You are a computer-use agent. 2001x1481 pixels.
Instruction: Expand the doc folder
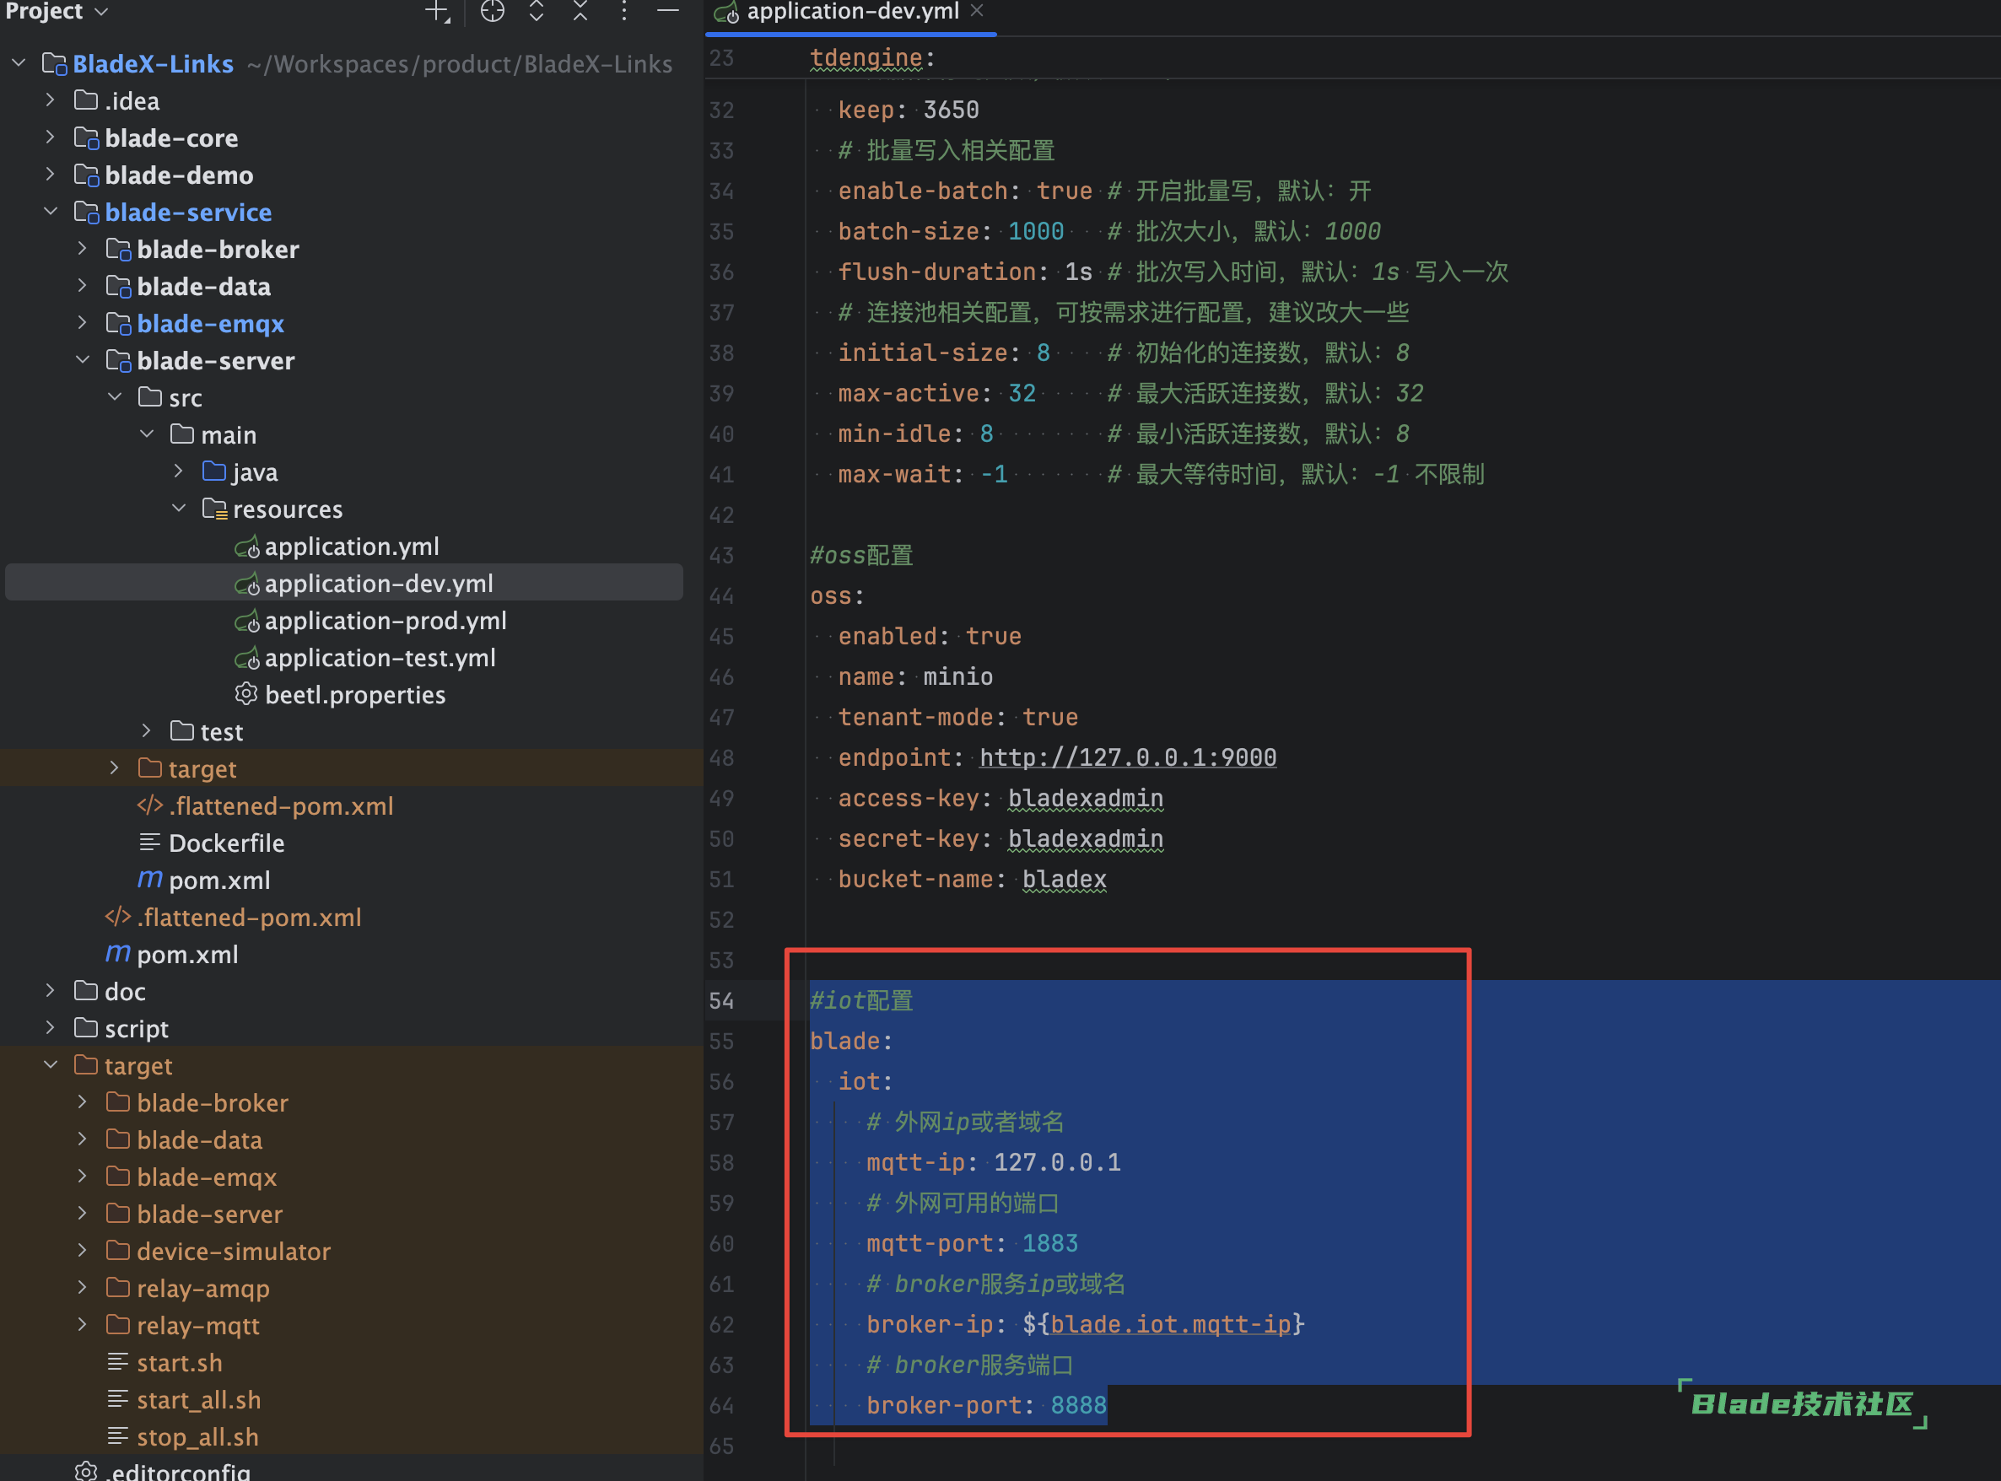[51, 991]
